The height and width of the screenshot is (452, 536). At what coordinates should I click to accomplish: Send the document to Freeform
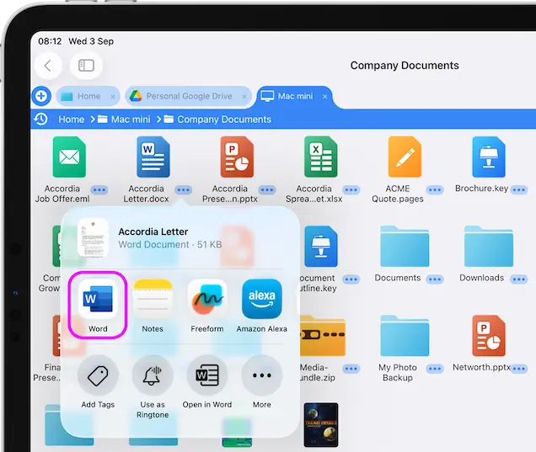pos(207,300)
